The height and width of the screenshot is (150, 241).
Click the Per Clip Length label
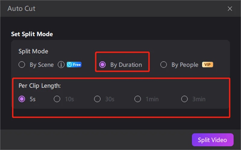pyautogui.click(x=40, y=86)
